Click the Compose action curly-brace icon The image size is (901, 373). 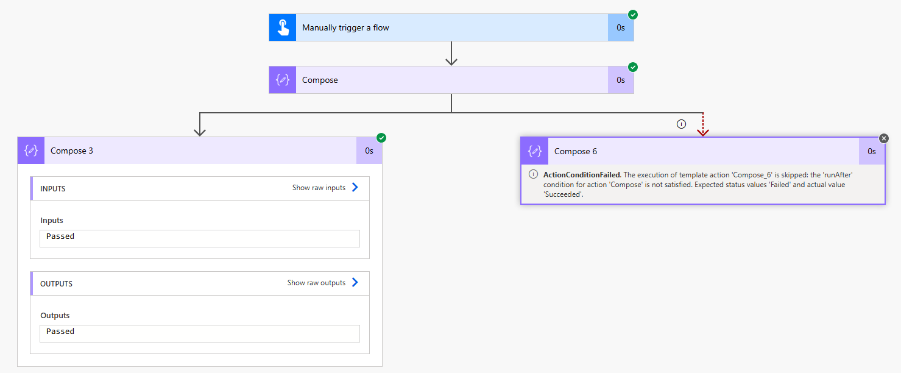click(x=283, y=80)
